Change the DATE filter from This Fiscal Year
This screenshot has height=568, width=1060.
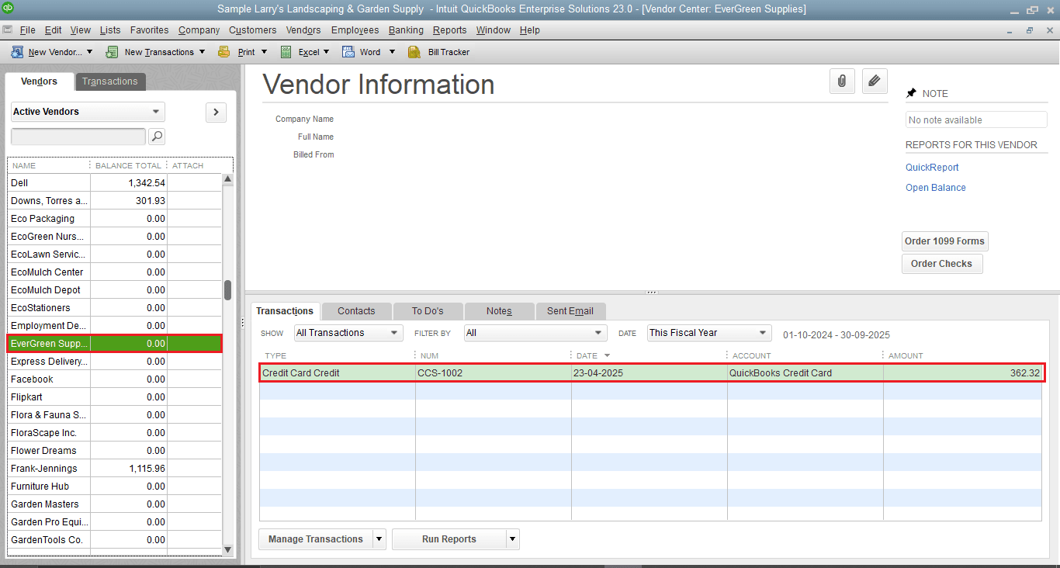coord(708,332)
